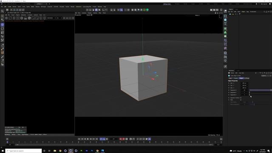Viewport: 272px width, 153px height.
Task: Toggle the Fillet checkbox
Action: pyautogui.click(x=241, y=100)
